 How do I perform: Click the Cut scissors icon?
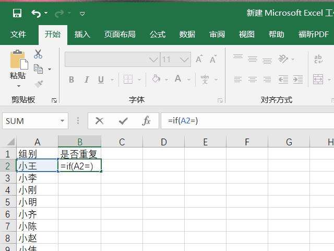tap(38, 54)
